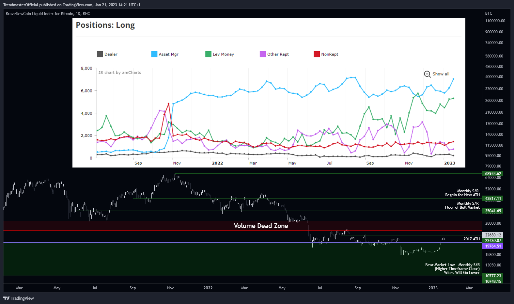The width and height of the screenshot is (514, 304).
Task: Click the BTC currency label on price axis
Action: (x=489, y=13)
